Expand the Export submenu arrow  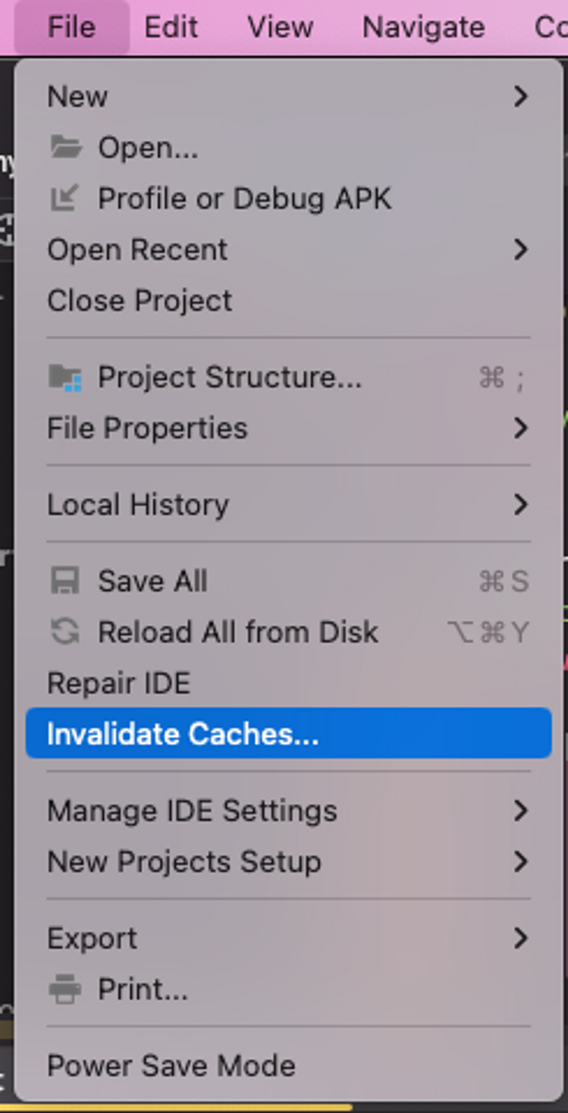(x=521, y=939)
